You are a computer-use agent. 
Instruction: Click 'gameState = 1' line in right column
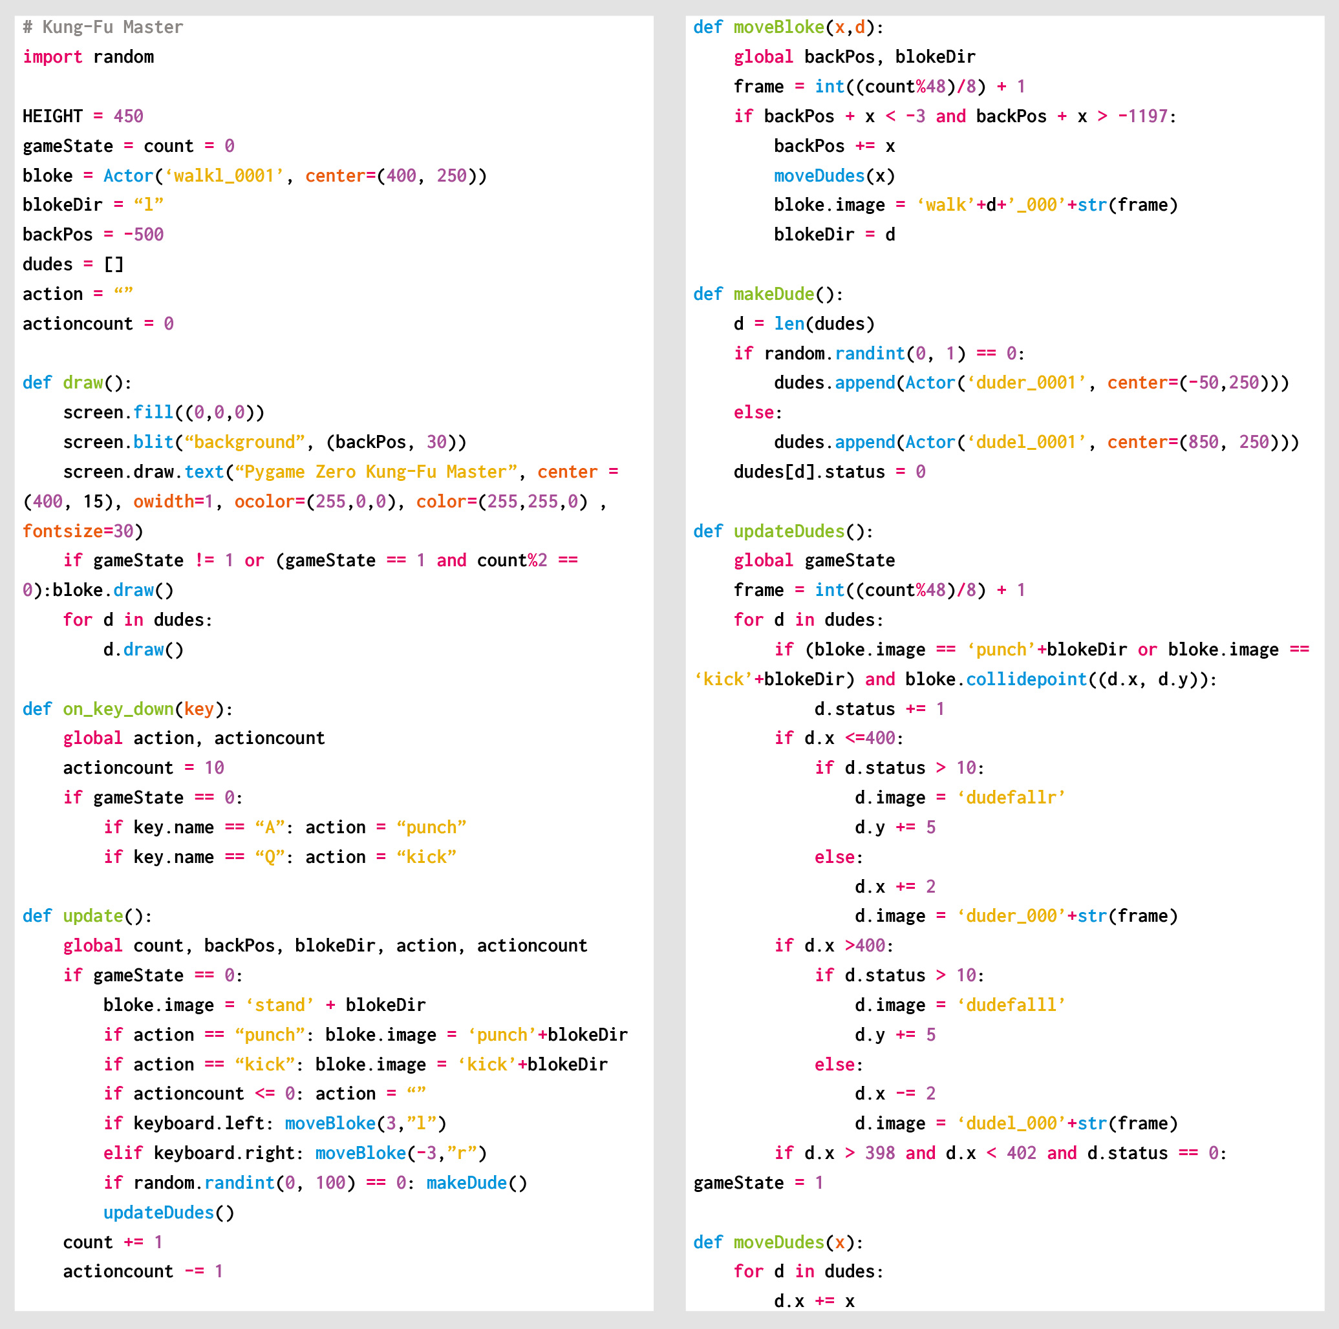pos(758,1183)
